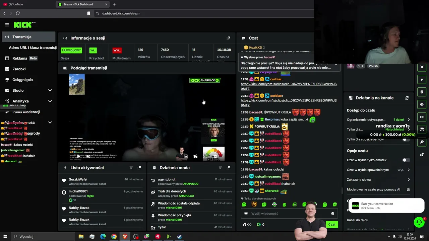Open the Osiągnięcia page
The height and width of the screenshot is (241, 429).
22,80
